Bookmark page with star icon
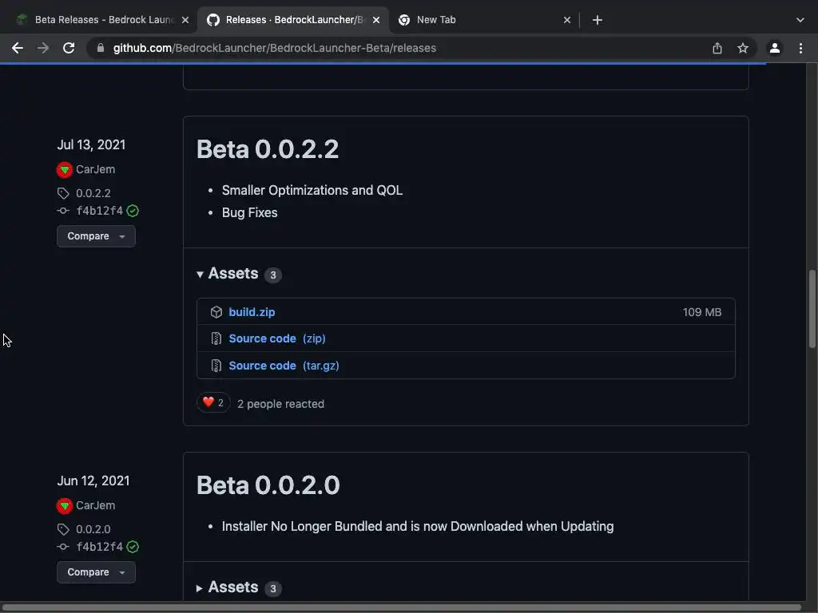 point(743,48)
